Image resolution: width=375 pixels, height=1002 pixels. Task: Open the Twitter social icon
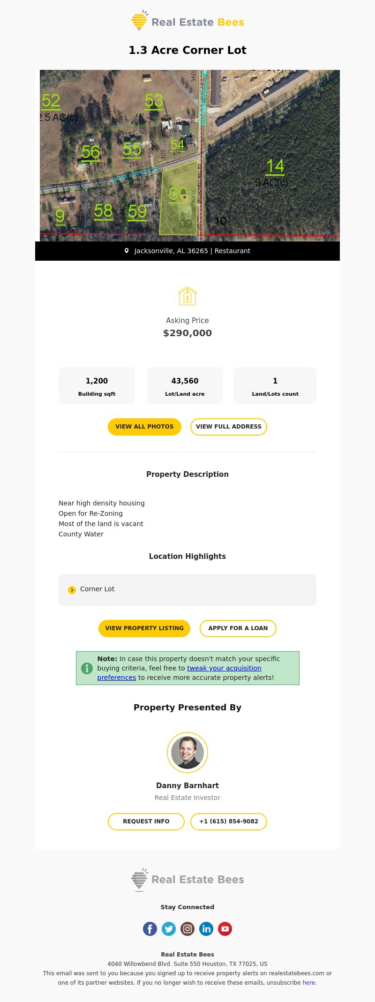(x=169, y=928)
